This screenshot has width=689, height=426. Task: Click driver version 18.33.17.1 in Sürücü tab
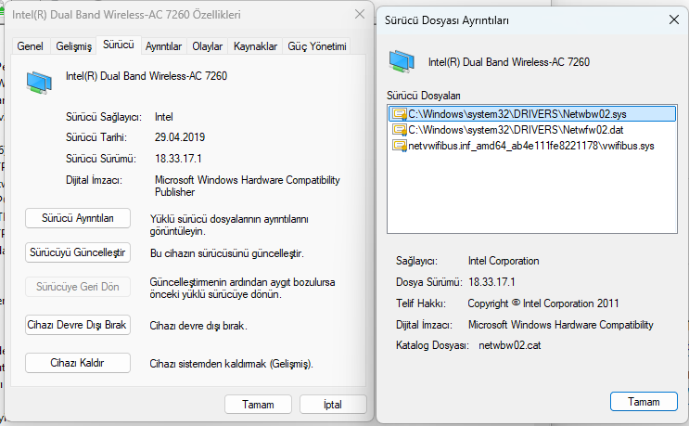(178, 159)
